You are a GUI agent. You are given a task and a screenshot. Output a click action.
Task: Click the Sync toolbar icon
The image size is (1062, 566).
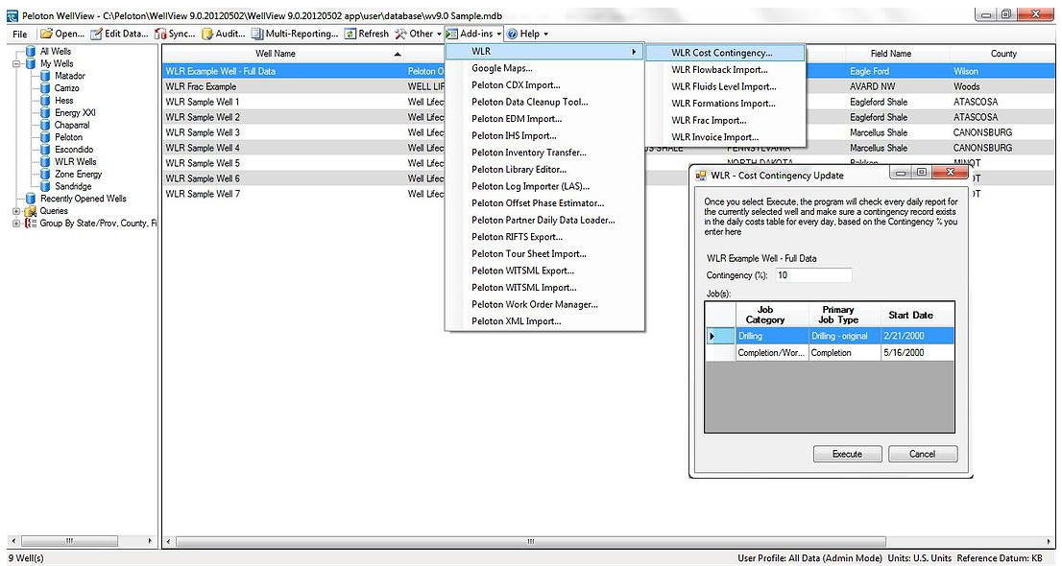click(x=160, y=34)
